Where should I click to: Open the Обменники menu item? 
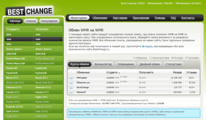[100, 18]
